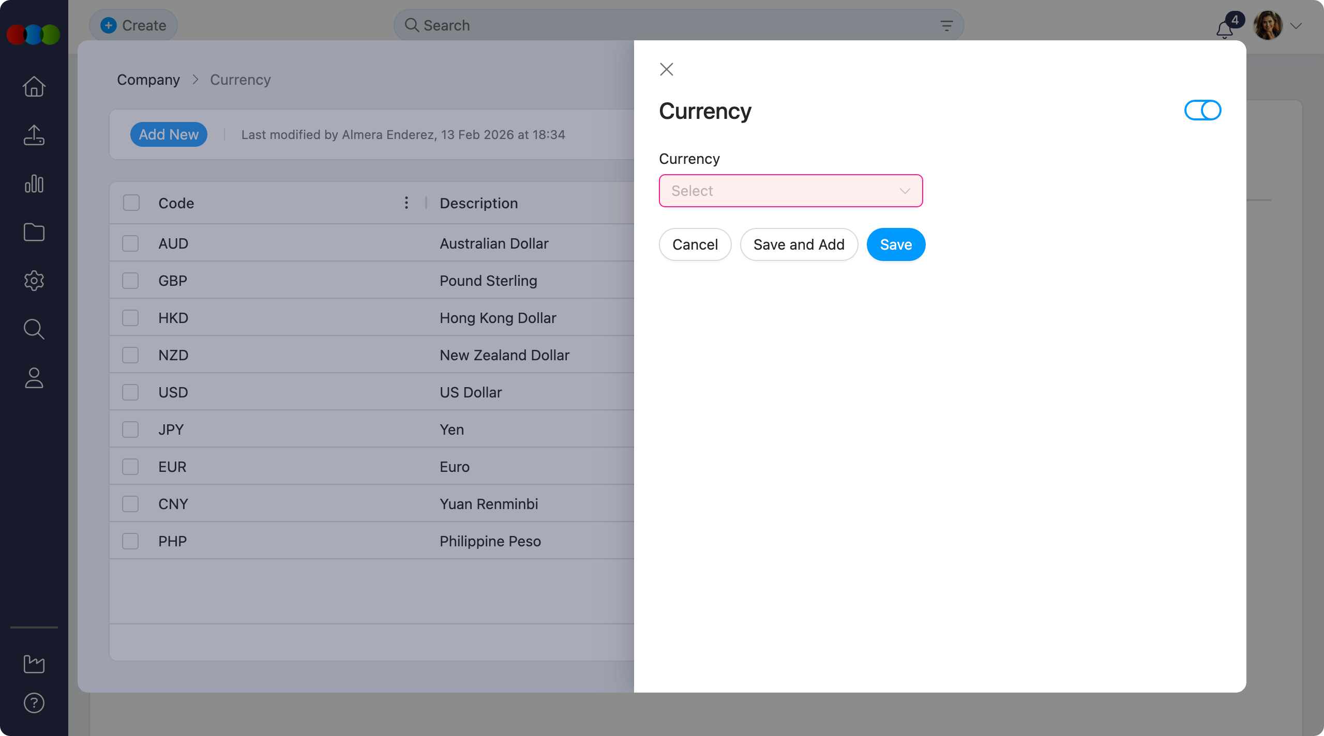Viewport: 1324px width, 736px height.
Task: Open the Home icon in the sidebar
Action: pos(34,86)
